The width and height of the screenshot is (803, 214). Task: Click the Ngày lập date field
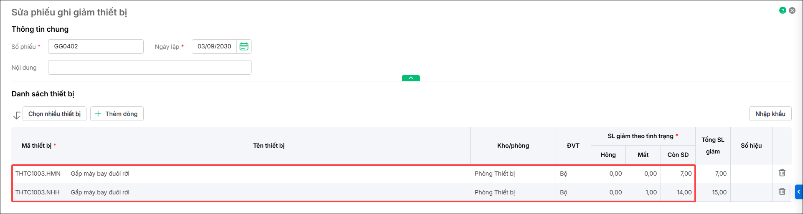pyautogui.click(x=214, y=46)
